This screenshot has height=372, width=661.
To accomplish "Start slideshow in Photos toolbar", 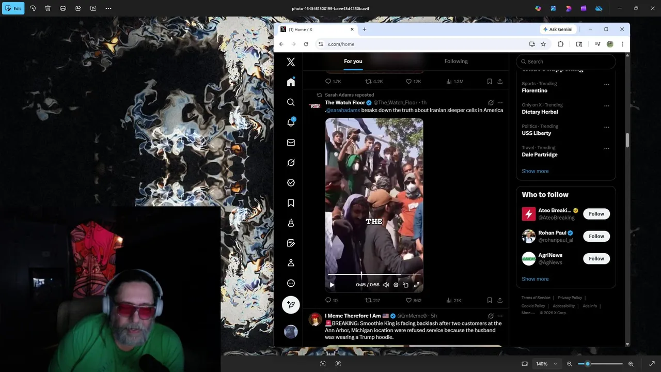I will point(93,8).
